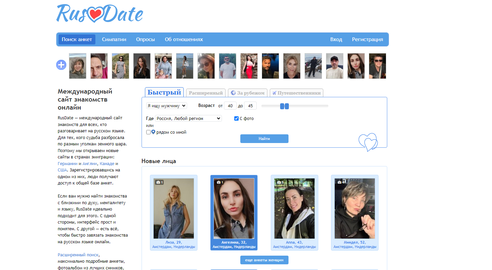Open first strip photo, woman in hooded coat

(78, 66)
